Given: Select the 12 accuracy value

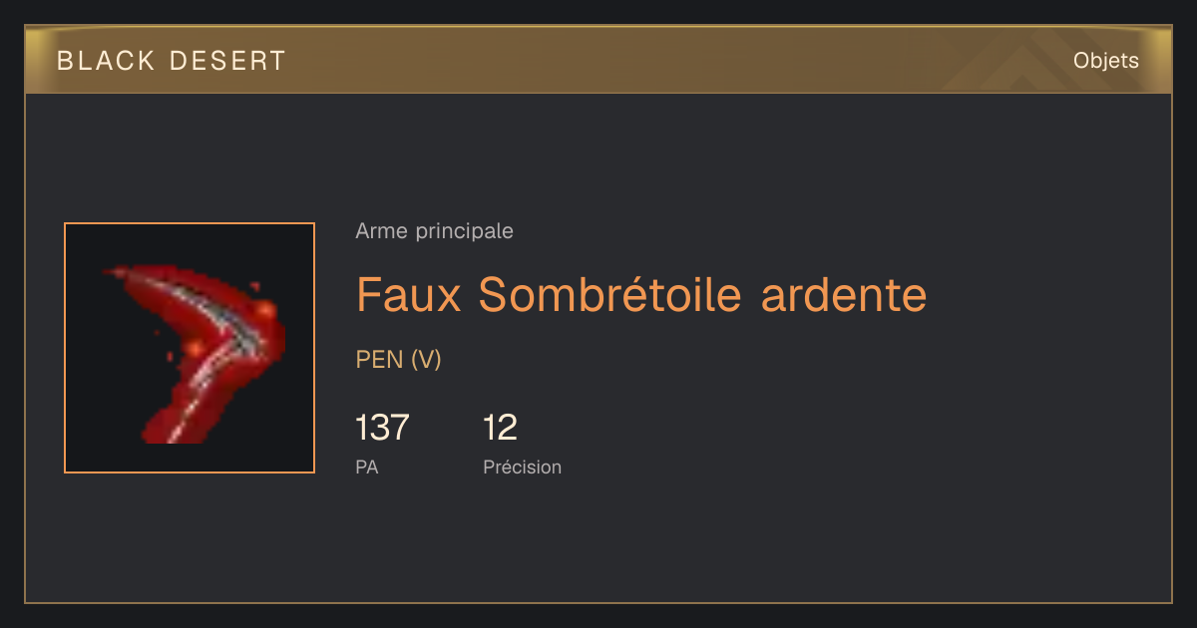Looking at the screenshot, I should [x=501, y=428].
